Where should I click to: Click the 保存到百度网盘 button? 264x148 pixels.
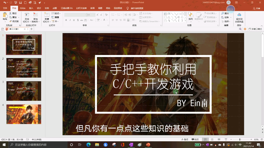point(240,17)
